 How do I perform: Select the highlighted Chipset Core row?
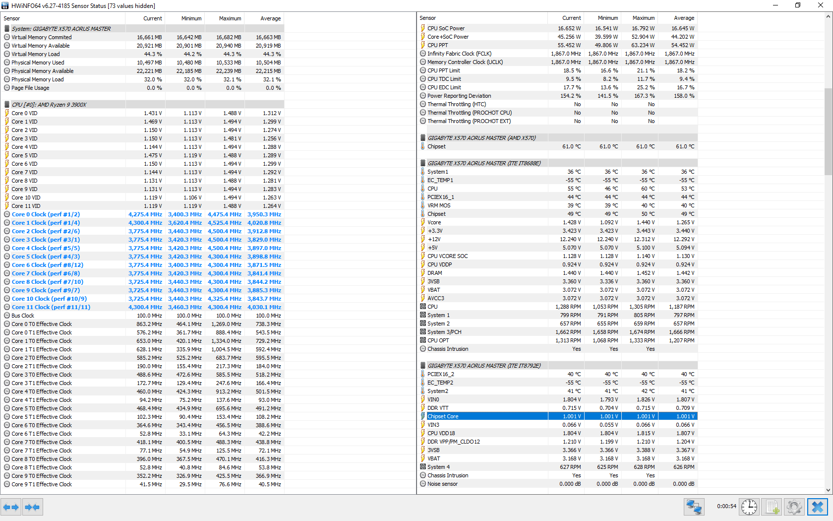pyautogui.click(x=558, y=416)
